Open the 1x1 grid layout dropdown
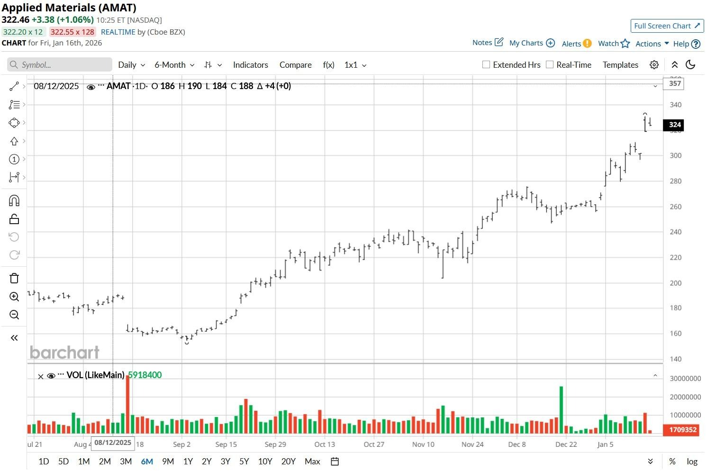Image resolution: width=707 pixels, height=471 pixels. point(355,65)
